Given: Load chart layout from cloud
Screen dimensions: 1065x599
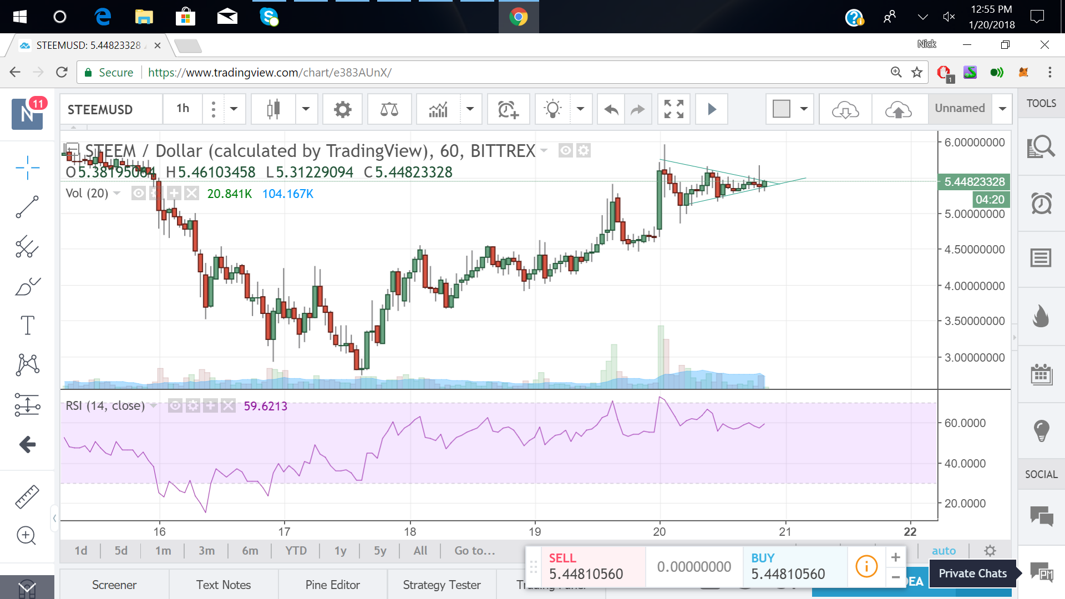Looking at the screenshot, I should pos(845,109).
